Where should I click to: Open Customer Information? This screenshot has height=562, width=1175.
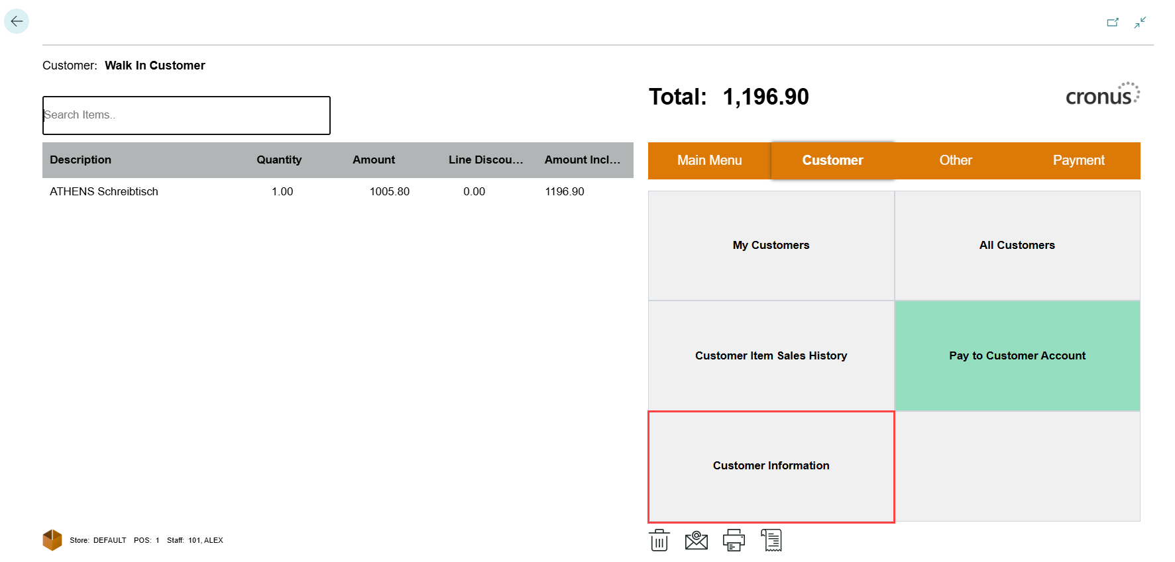tap(771, 467)
